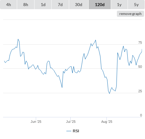Switch to the 8h time range
Viewport: 145px width, 139px height.
point(26,5)
